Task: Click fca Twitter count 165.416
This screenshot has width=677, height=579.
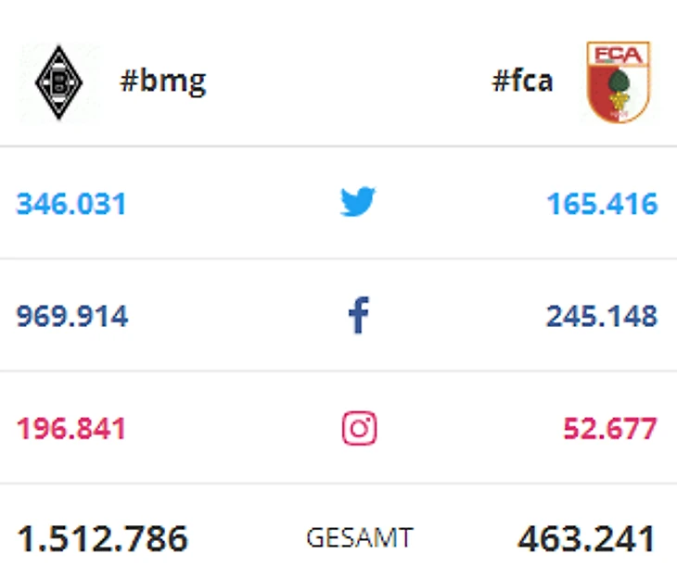Action: click(x=602, y=203)
